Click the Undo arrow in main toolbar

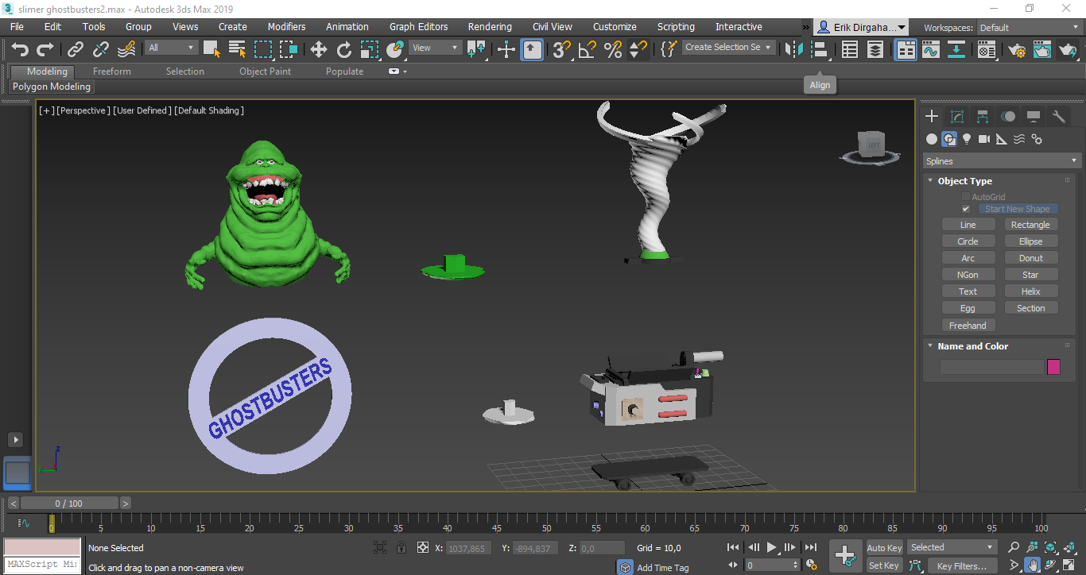coord(20,49)
